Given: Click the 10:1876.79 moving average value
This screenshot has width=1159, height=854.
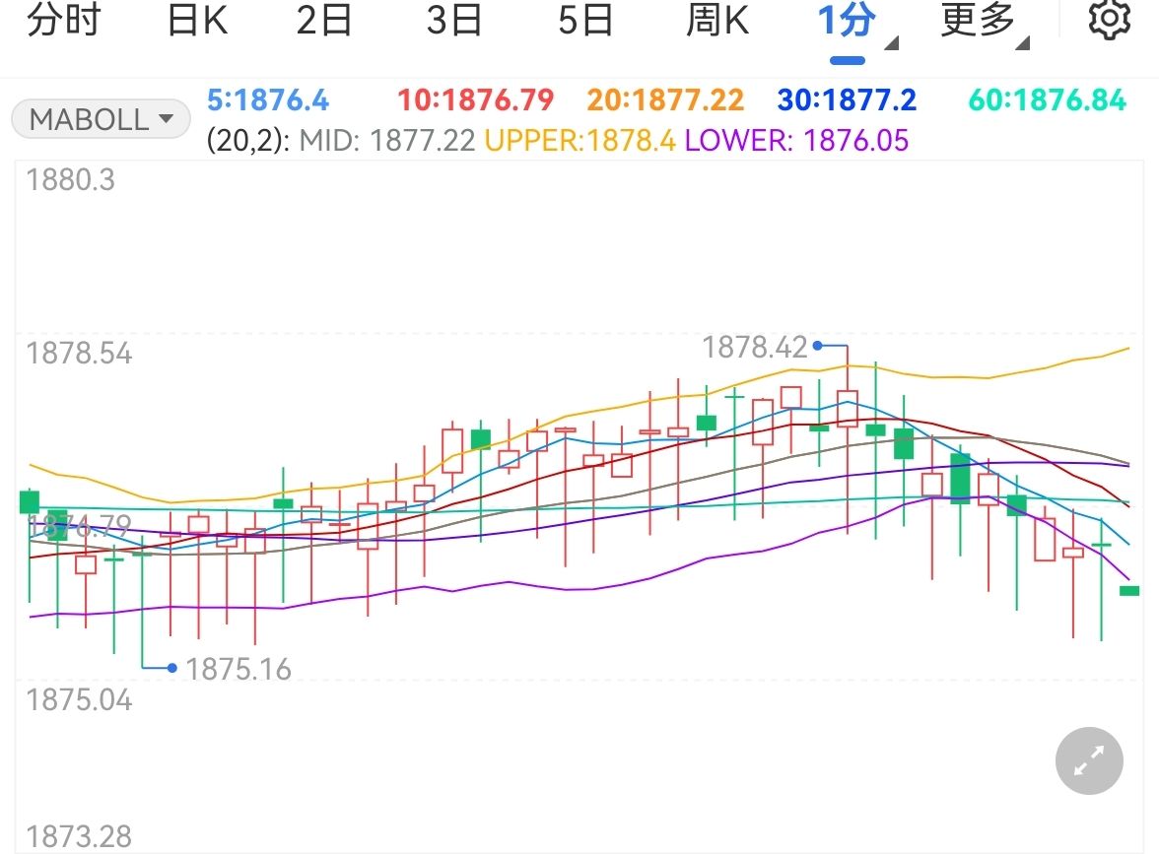Looking at the screenshot, I should point(475,99).
